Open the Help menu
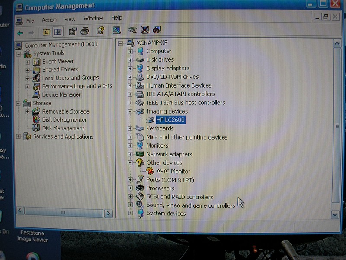This screenshot has width=346, height=260. click(x=116, y=17)
